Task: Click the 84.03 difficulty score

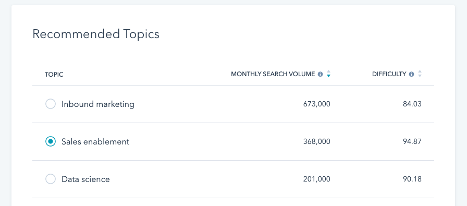Action: [x=412, y=104]
